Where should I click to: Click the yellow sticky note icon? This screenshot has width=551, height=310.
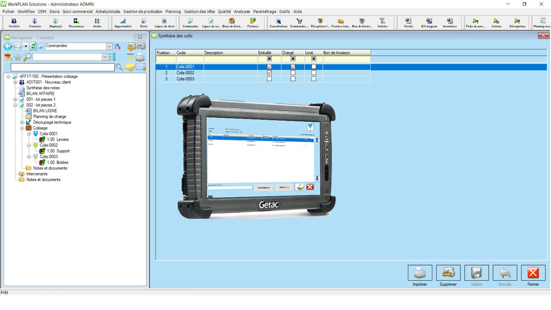coord(130,67)
